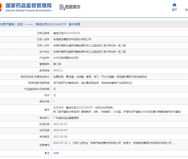Screen dimensions: 188x159
Task: Click the 备注 row label
Action: (x=47, y=110)
